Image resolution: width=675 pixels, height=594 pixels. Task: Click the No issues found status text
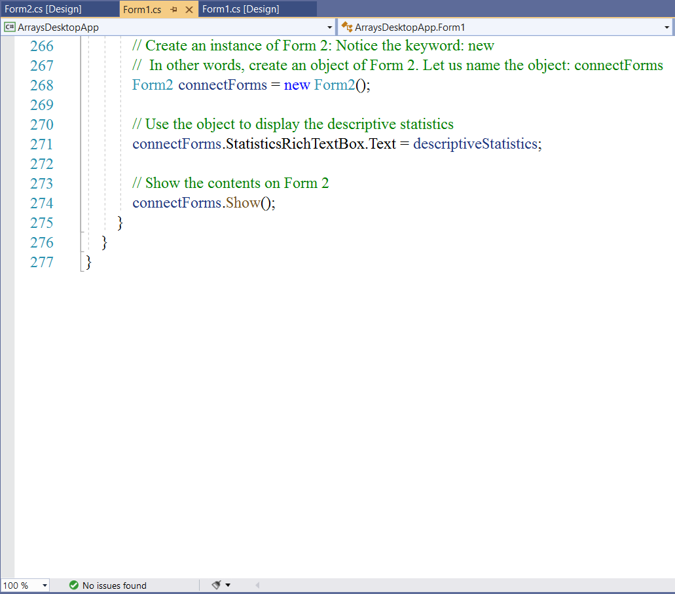114,585
